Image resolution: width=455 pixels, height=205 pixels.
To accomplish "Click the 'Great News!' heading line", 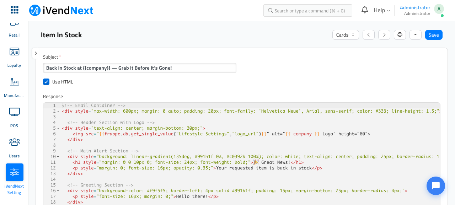I will click(x=188, y=162).
